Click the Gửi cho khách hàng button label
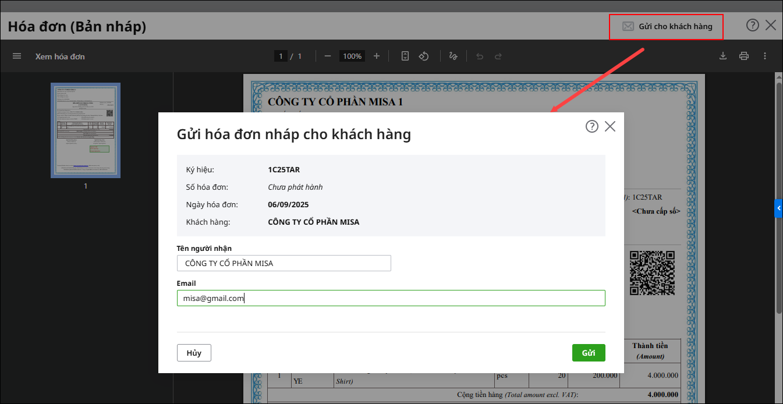 [x=675, y=26]
